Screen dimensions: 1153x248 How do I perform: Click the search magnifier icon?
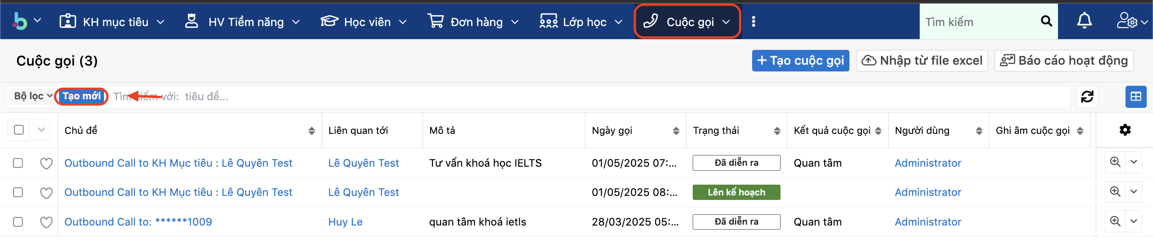click(x=1046, y=21)
